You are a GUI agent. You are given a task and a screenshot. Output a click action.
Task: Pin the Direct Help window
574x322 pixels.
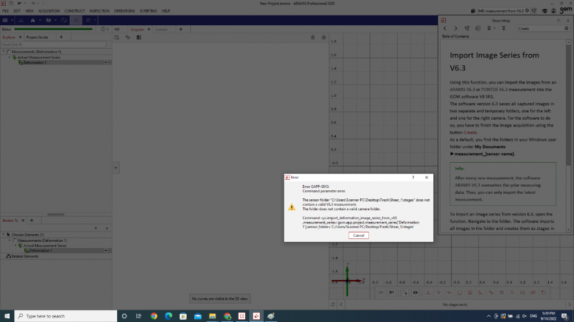pyautogui.click(x=504, y=29)
